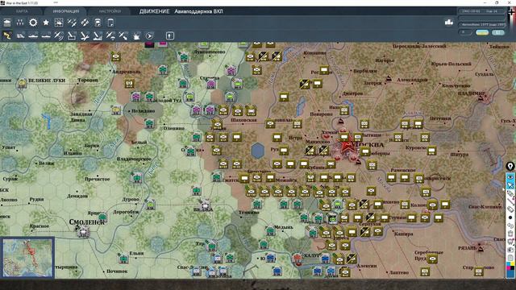Click the location pin annotation icon
Image resolution: width=516 pixels, height=290 pixels.
point(510,167)
